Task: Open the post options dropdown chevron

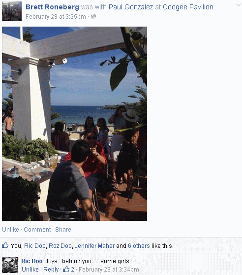Action: 239,5
